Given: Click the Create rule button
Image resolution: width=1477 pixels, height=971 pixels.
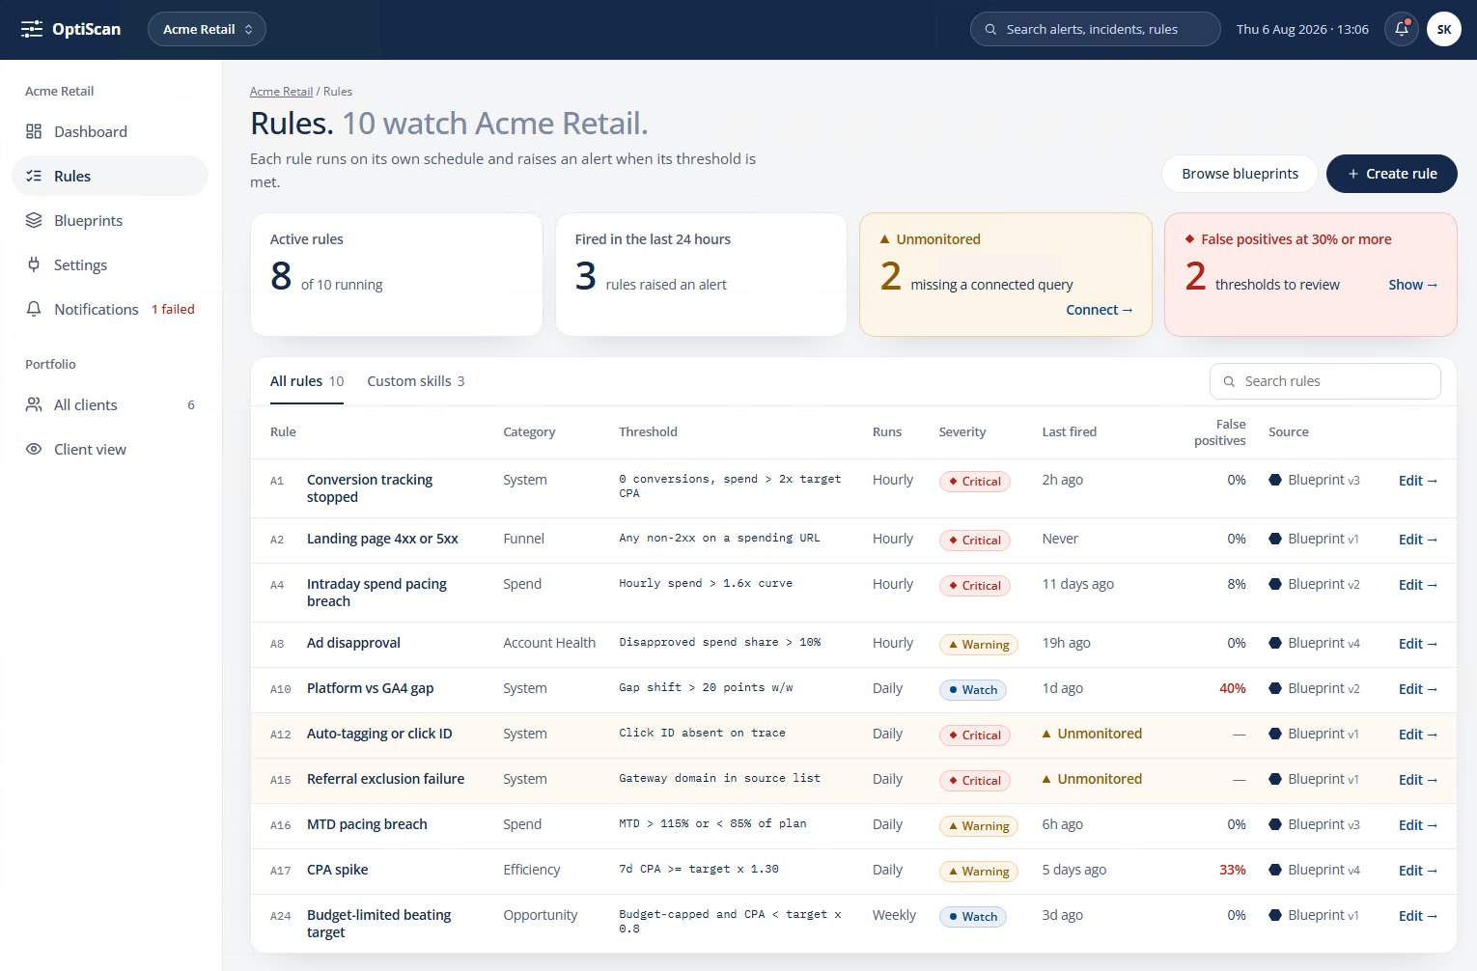Looking at the screenshot, I should tap(1391, 174).
